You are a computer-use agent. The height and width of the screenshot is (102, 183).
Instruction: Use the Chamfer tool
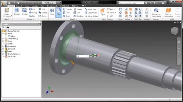(x=67, y=9)
